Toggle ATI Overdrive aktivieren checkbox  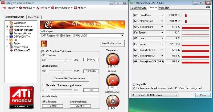coord(43,51)
